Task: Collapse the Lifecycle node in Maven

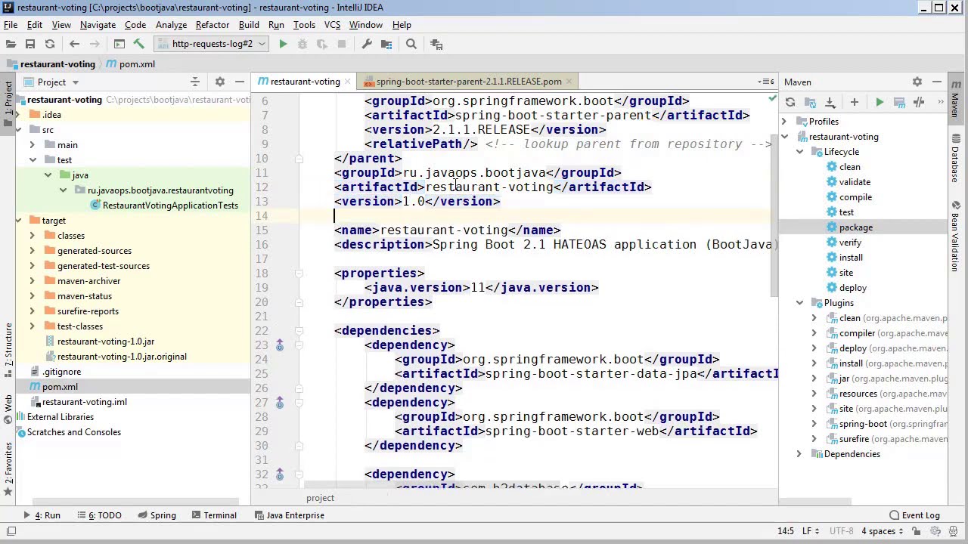Action: pyautogui.click(x=799, y=152)
